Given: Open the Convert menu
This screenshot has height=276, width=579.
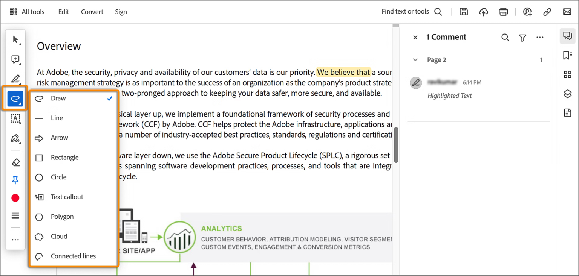Looking at the screenshot, I should click(x=92, y=12).
